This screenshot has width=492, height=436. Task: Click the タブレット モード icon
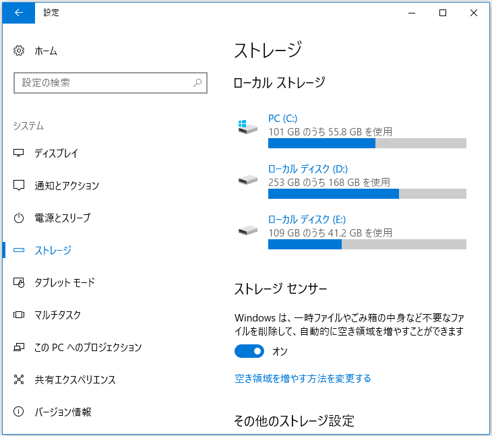point(19,282)
